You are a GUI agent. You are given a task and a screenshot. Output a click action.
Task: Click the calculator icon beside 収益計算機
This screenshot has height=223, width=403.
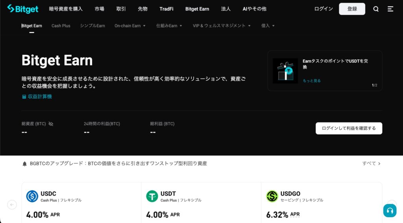tap(24, 97)
